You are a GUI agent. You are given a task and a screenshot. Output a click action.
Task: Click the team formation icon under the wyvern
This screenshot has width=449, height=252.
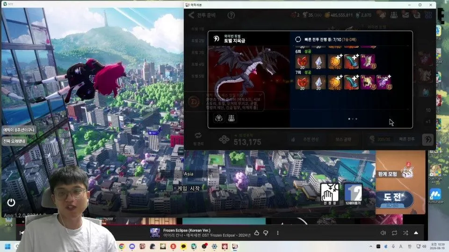[x=232, y=118]
